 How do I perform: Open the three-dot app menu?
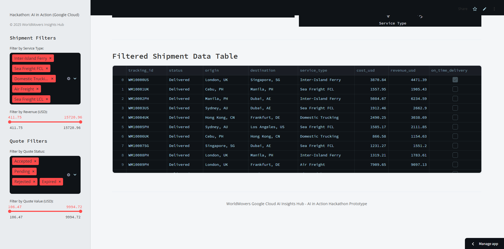[x=494, y=9]
